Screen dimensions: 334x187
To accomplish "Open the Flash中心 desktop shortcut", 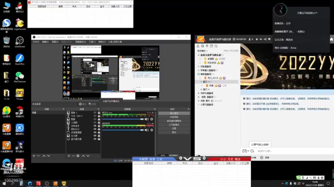I will (x=20, y=59).
